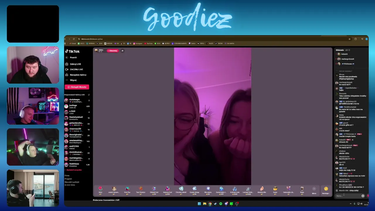Open Warunki i polityki footer link
The height and width of the screenshot is (211, 375).
(72, 182)
